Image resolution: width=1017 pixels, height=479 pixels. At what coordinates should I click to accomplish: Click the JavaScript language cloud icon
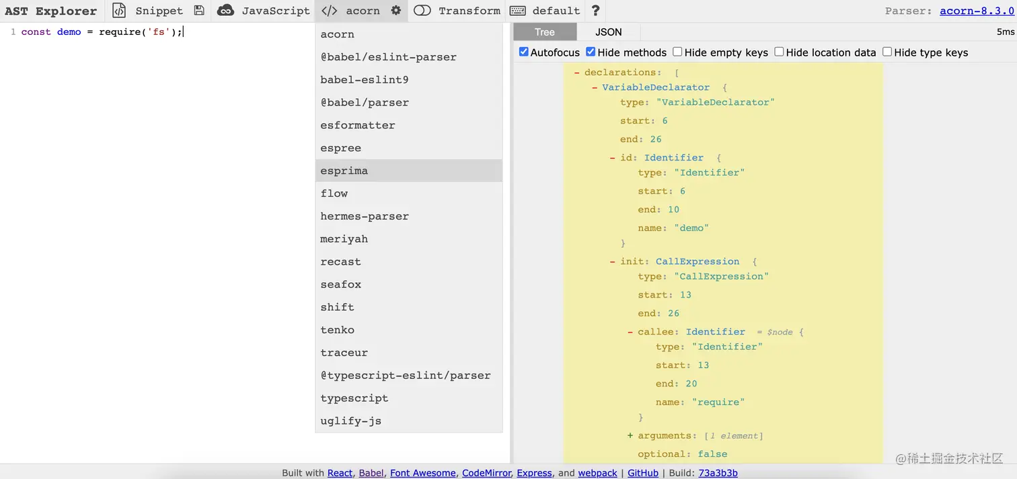pos(226,11)
